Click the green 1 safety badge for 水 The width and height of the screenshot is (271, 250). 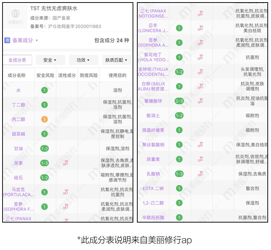tap(44, 90)
